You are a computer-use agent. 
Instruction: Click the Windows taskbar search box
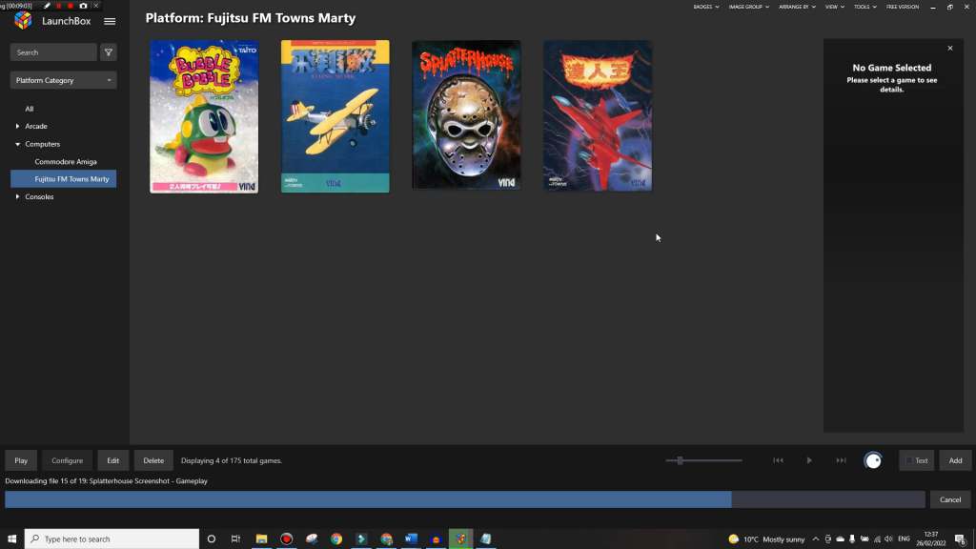pos(112,539)
